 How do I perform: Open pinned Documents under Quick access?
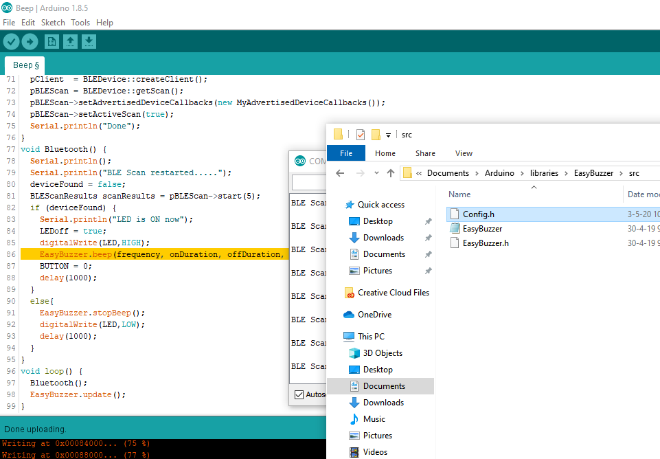(x=384, y=254)
